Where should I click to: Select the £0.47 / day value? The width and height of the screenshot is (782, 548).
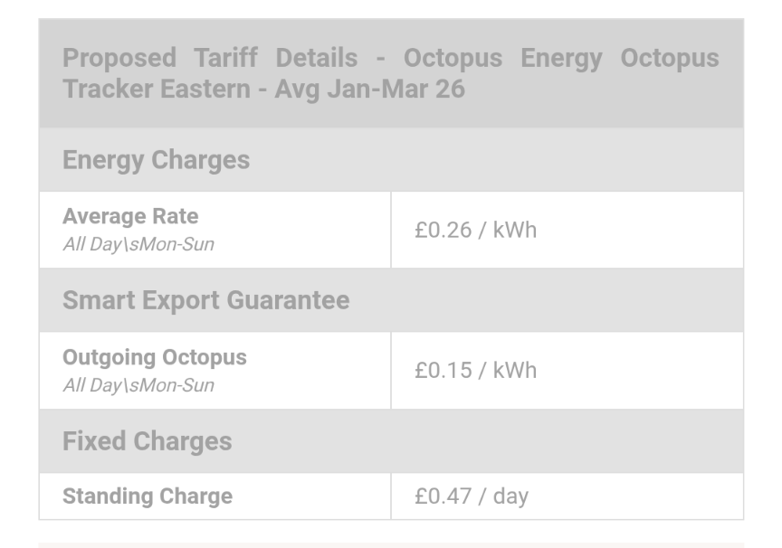pos(471,496)
